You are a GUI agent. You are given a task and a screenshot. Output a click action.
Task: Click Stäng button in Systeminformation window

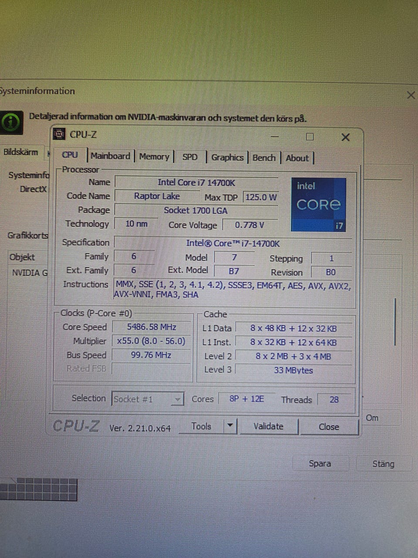[x=384, y=464]
